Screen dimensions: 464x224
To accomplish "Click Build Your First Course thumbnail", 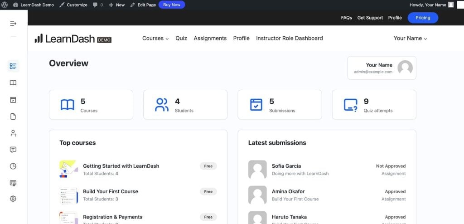I will 68,195.
